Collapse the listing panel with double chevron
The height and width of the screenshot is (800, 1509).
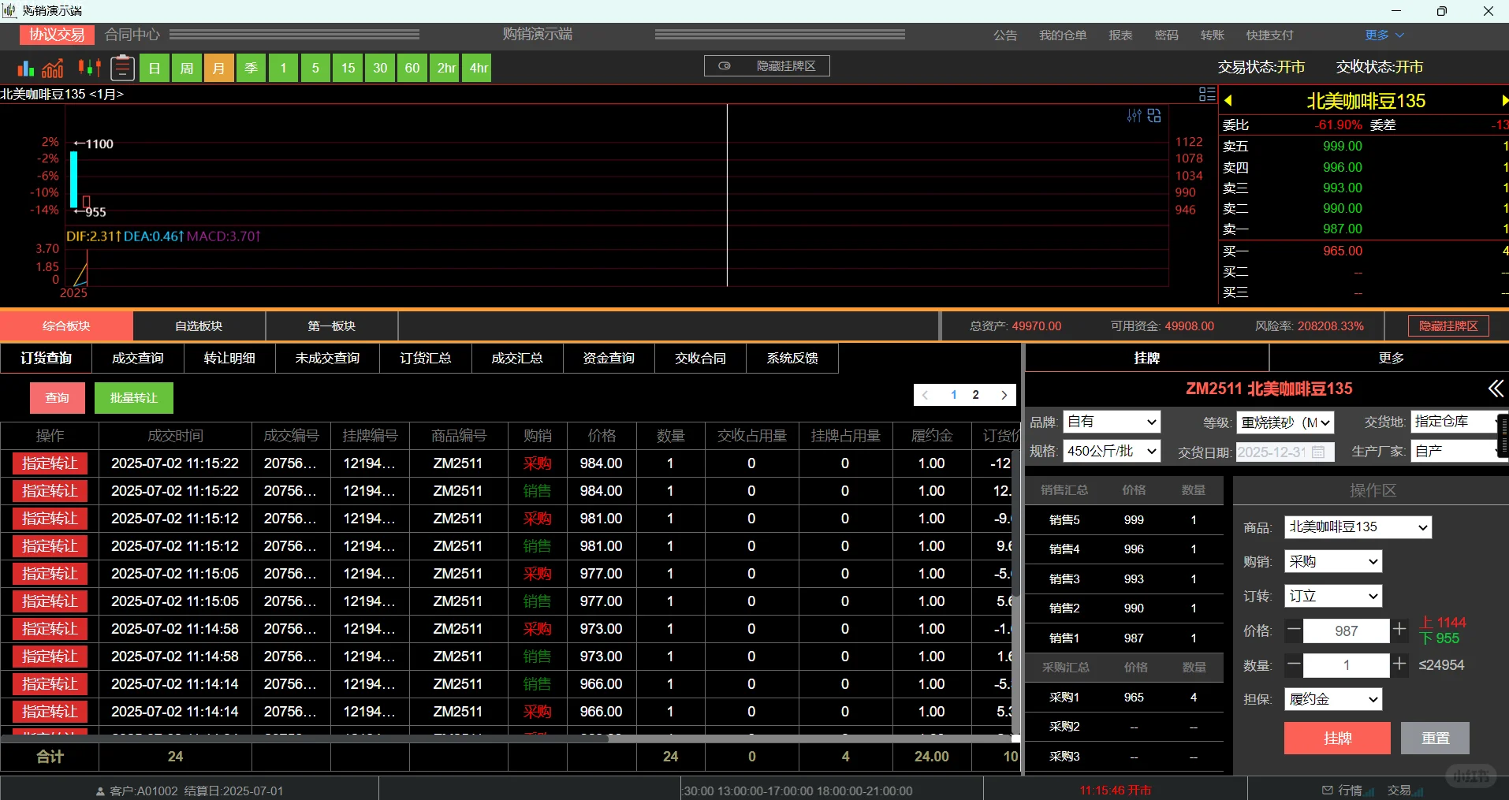click(1496, 388)
